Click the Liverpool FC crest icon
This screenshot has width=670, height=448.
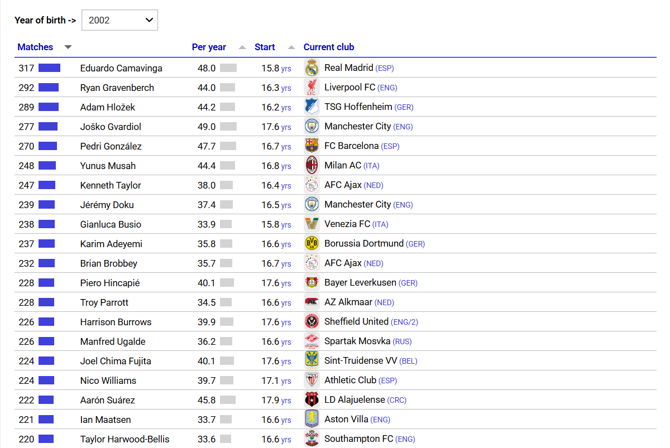(312, 88)
